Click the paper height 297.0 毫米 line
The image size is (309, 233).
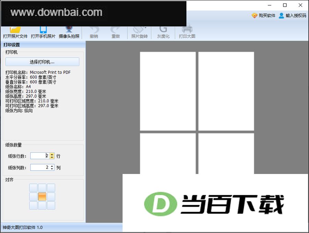[26, 96]
